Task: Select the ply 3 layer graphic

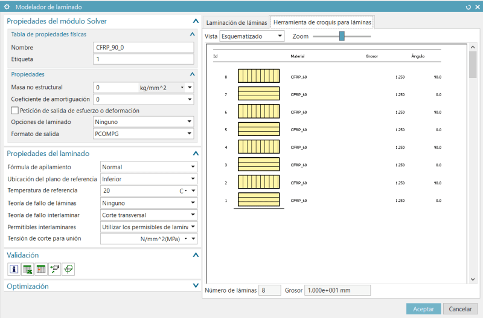Action: [x=259, y=164]
